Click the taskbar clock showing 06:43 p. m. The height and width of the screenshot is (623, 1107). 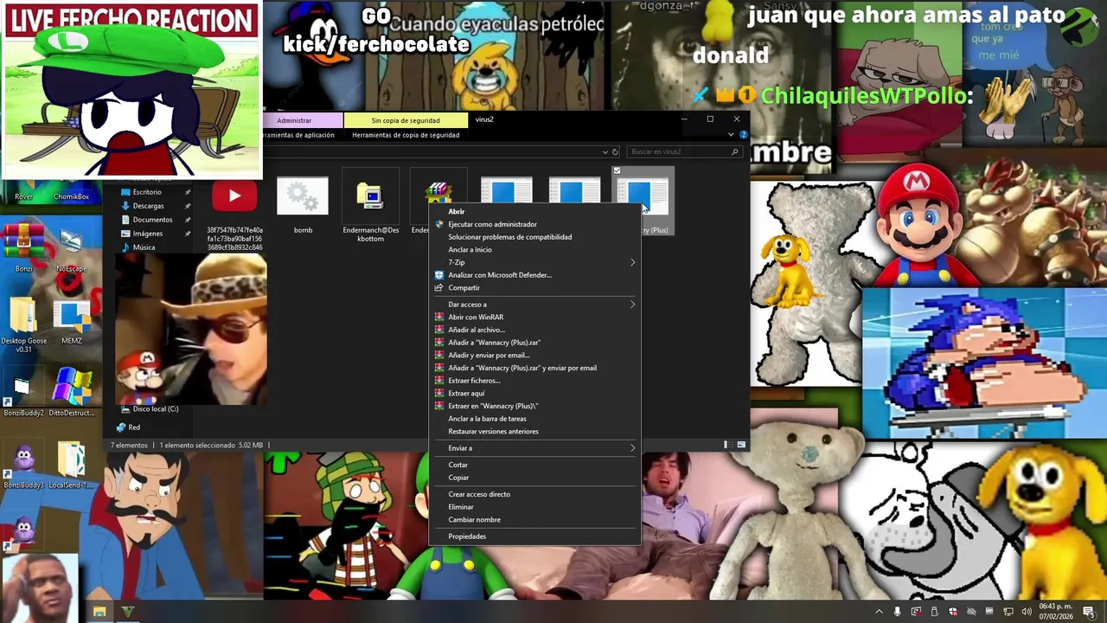(x=1055, y=612)
